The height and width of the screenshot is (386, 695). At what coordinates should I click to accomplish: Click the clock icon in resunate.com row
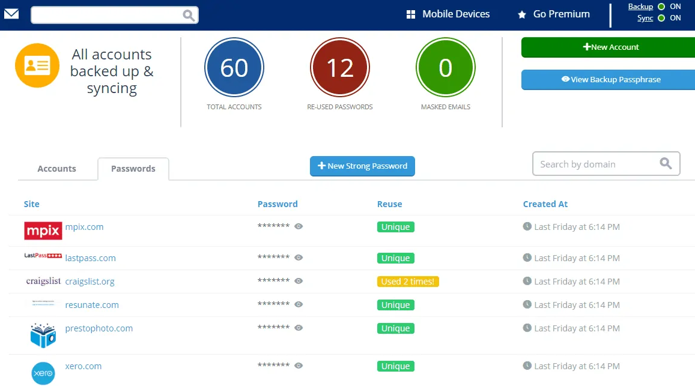pyautogui.click(x=527, y=304)
